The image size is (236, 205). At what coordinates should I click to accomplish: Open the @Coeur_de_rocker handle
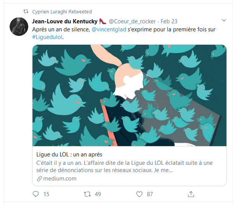tap(132, 21)
